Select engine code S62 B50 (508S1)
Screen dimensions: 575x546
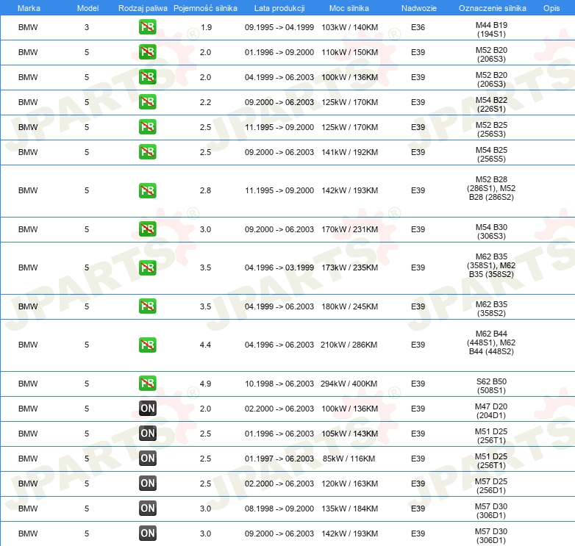491,387
